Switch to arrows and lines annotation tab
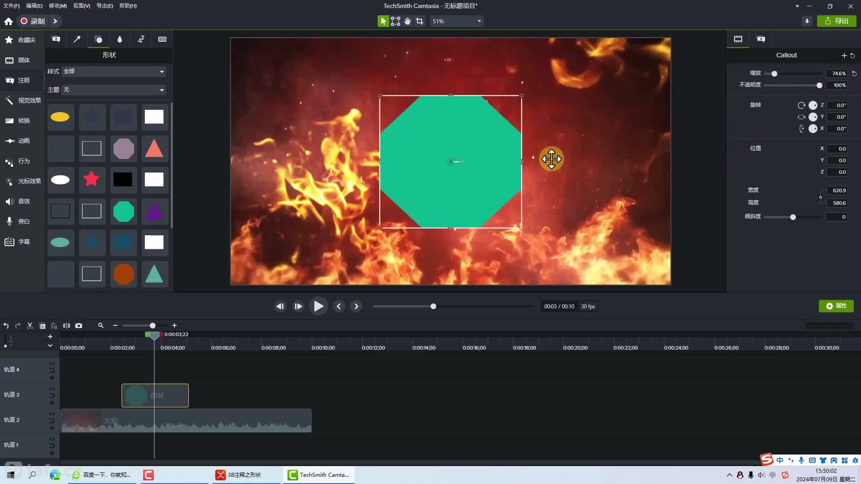 click(77, 39)
